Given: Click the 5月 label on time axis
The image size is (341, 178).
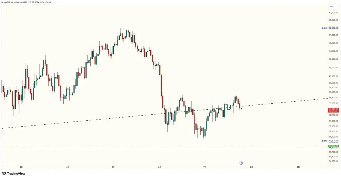Looking at the screenshot, I should 113,167.
